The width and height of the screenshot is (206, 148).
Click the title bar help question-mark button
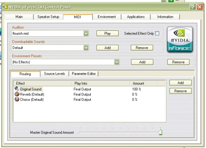point(192,7)
